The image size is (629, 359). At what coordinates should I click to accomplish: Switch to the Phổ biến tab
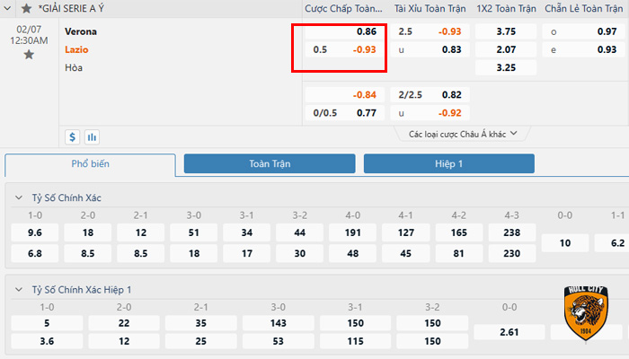pos(90,164)
